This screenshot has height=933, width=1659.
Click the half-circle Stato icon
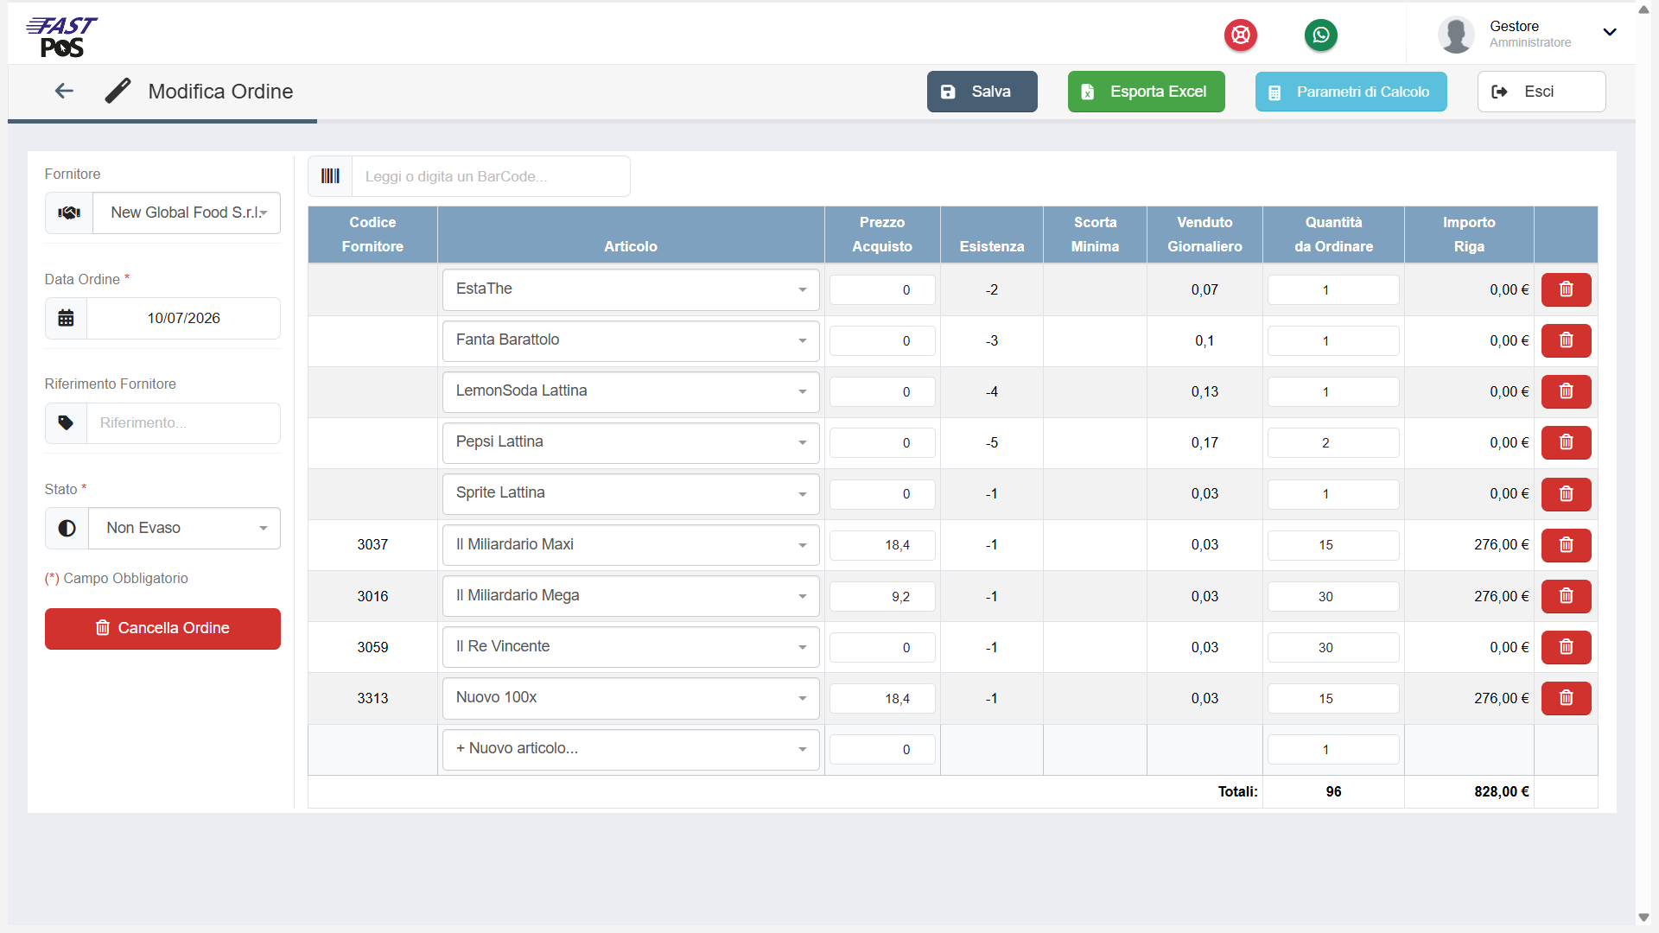tap(67, 528)
